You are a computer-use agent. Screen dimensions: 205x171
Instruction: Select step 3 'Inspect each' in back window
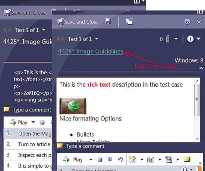click(x=28, y=155)
